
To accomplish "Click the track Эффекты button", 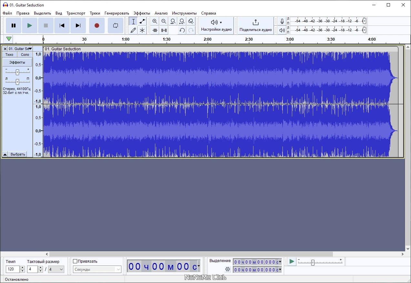I will coord(17,62).
